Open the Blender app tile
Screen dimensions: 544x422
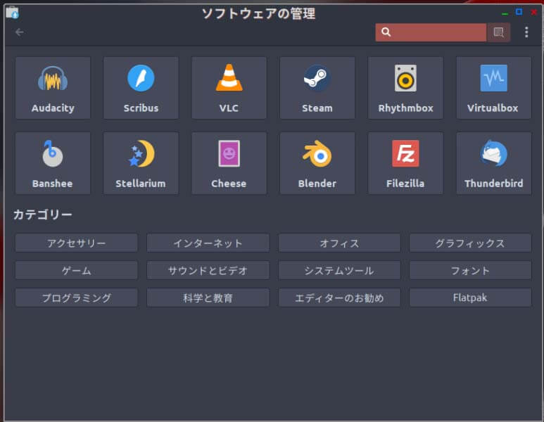coord(317,163)
